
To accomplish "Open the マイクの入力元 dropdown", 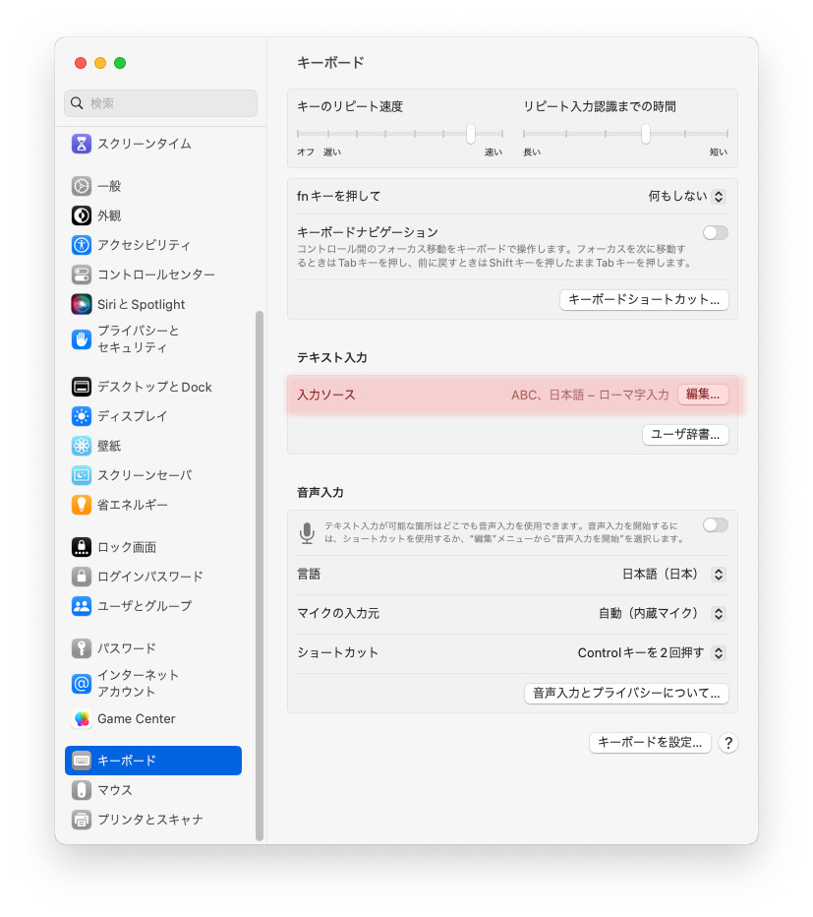I will (x=663, y=614).
